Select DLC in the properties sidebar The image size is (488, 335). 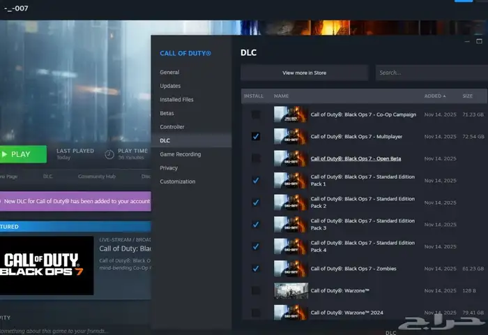[192, 140]
